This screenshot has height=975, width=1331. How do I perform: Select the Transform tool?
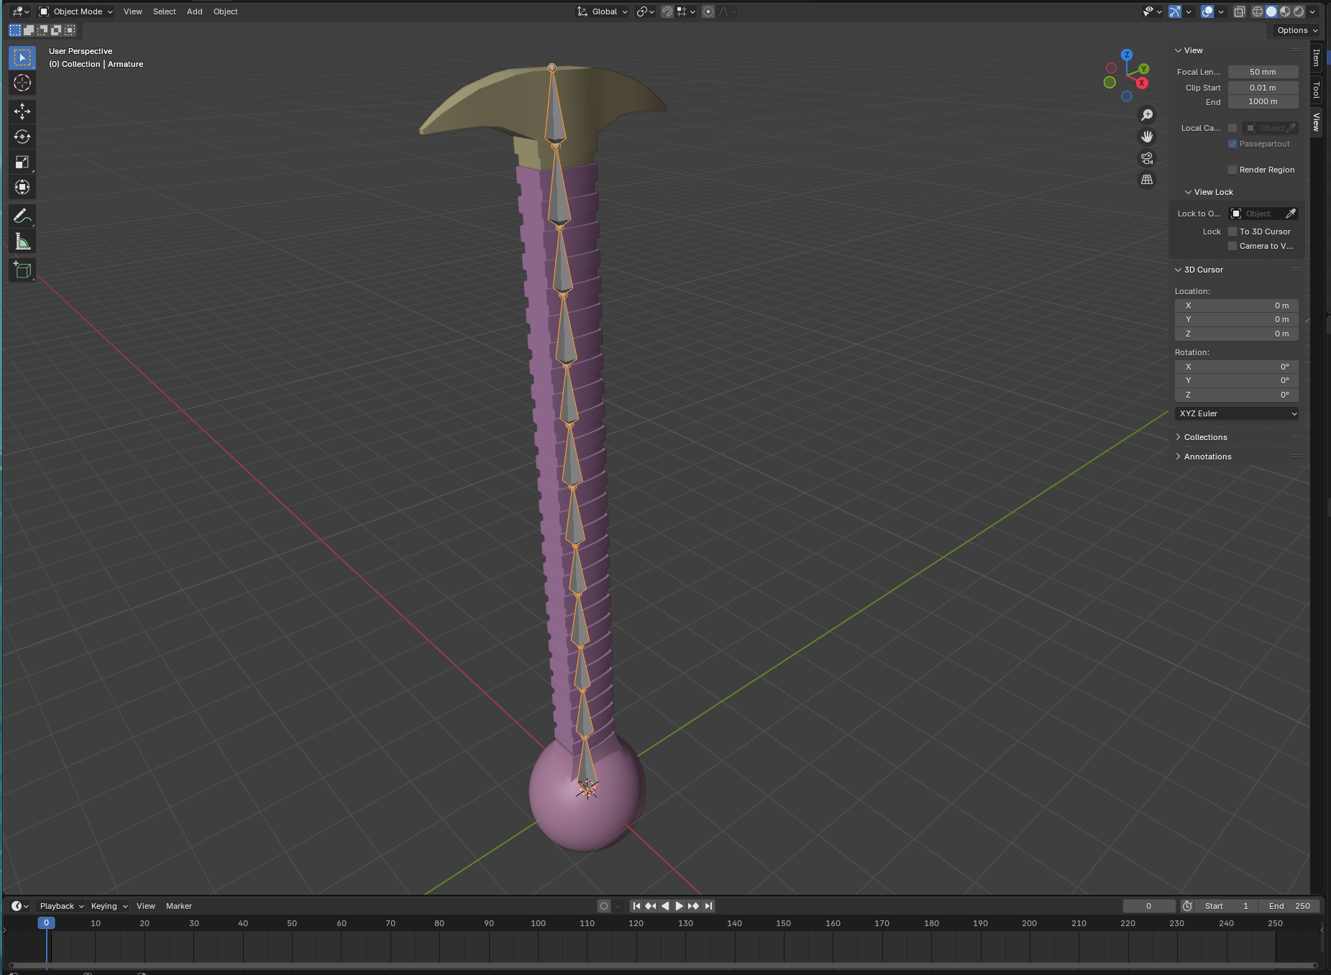tap(22, 188)
